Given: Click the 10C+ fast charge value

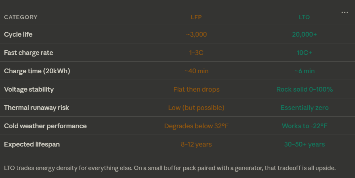Looking at the screenshot, I should pos(304,53).
